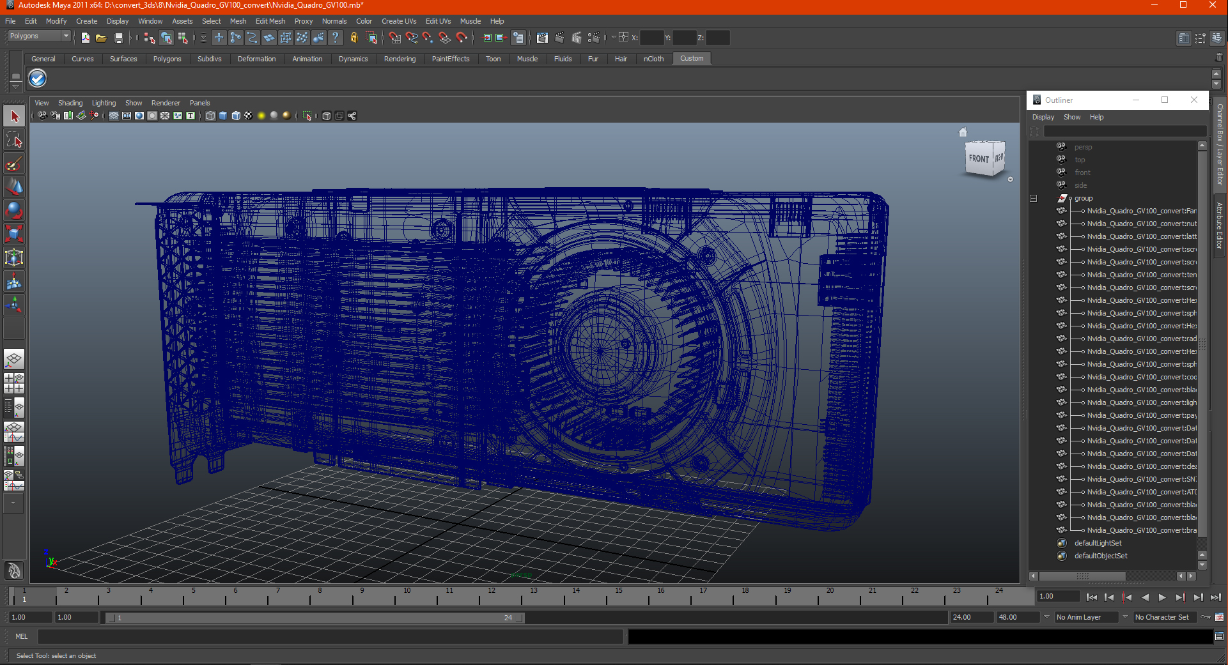Go to start of playback range
The width and height of the screenshot is (1228, 665).
pyautogui.click(x=1091, y=597)
